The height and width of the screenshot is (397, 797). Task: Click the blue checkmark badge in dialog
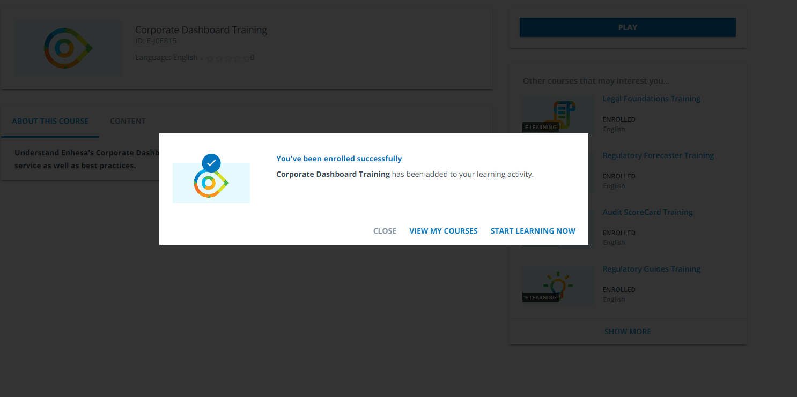point(211,162)
